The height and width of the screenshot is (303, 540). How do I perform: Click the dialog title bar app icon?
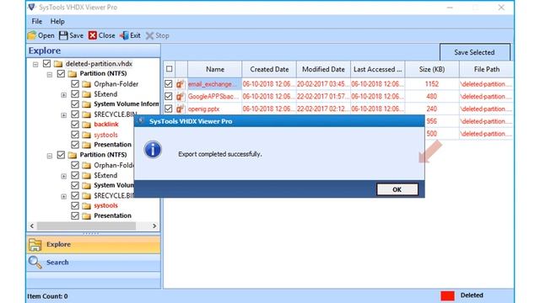pos(141,121)
